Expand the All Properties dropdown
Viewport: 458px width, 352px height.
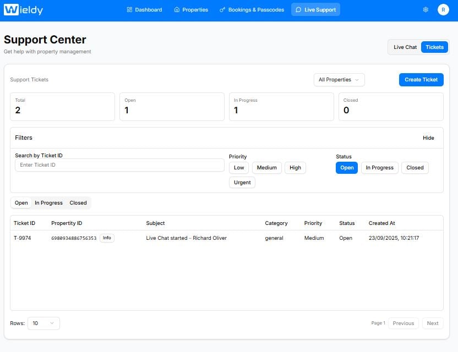click(x=339, y=80)
